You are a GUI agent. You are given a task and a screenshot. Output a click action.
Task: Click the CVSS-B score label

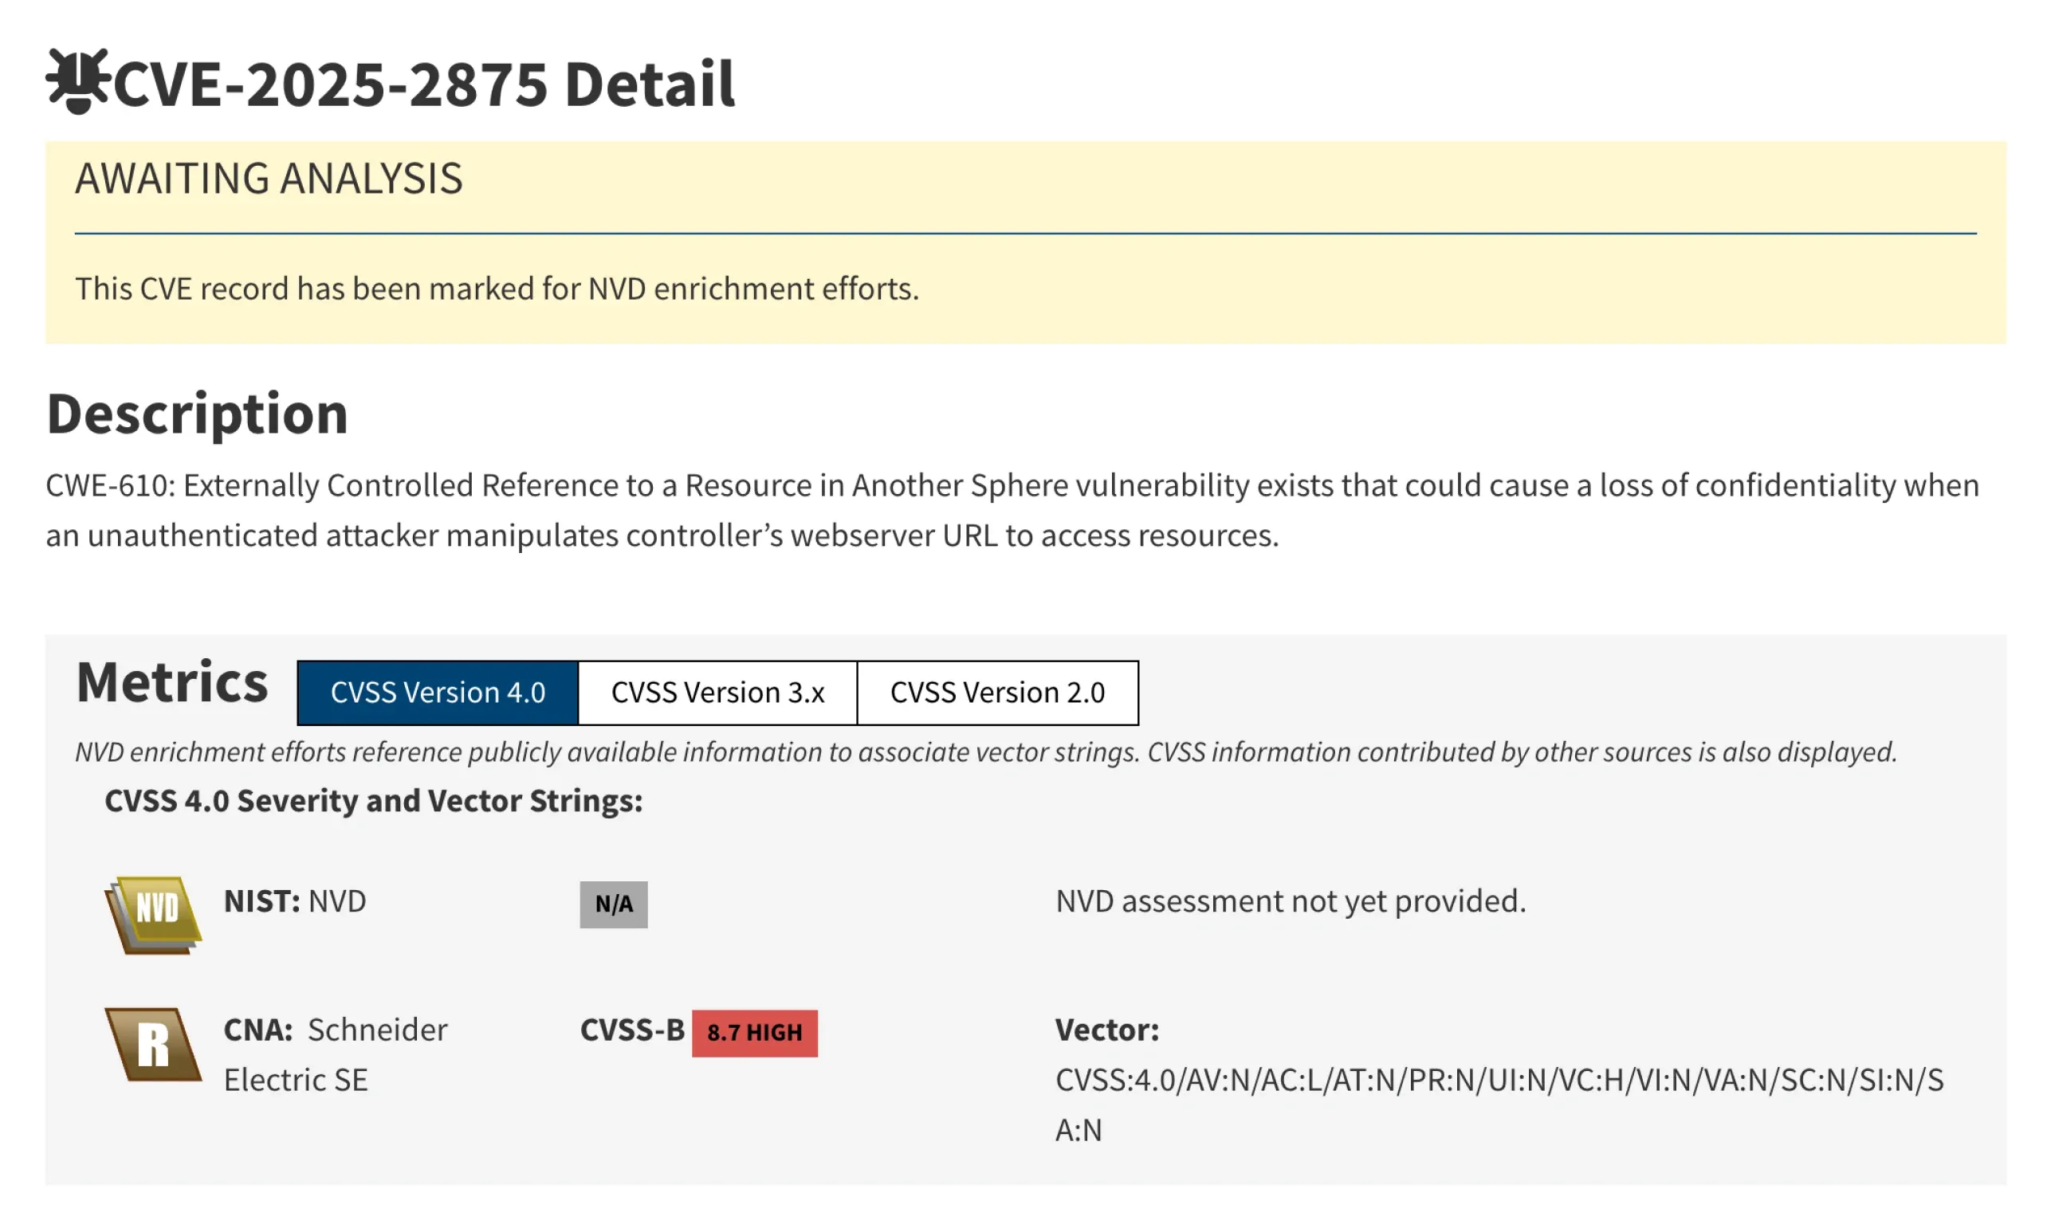634,1030
